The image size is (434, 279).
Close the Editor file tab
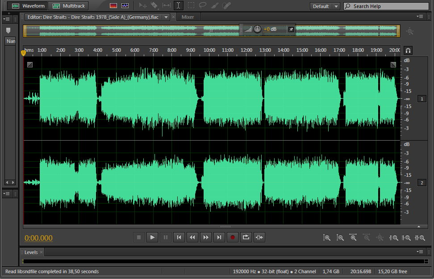174,17
